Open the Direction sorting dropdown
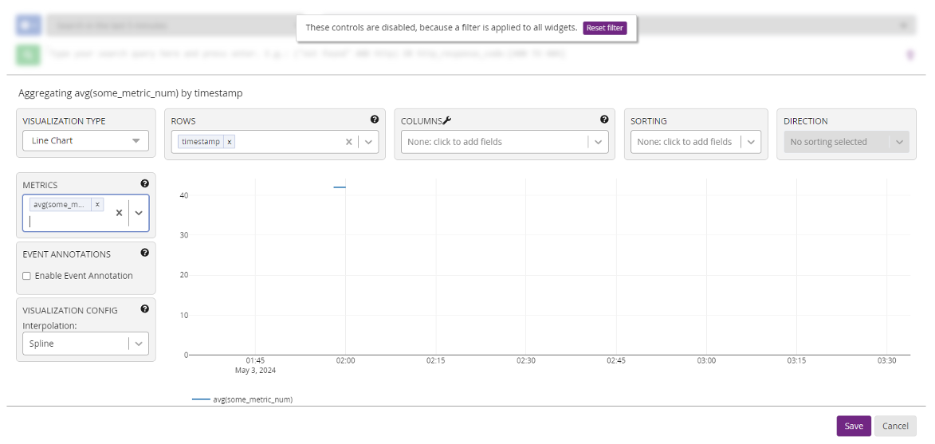Screen dimensions: 935x444 tap(847, 142)
